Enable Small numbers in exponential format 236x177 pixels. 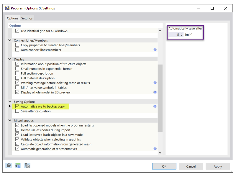tap(17, 68)
